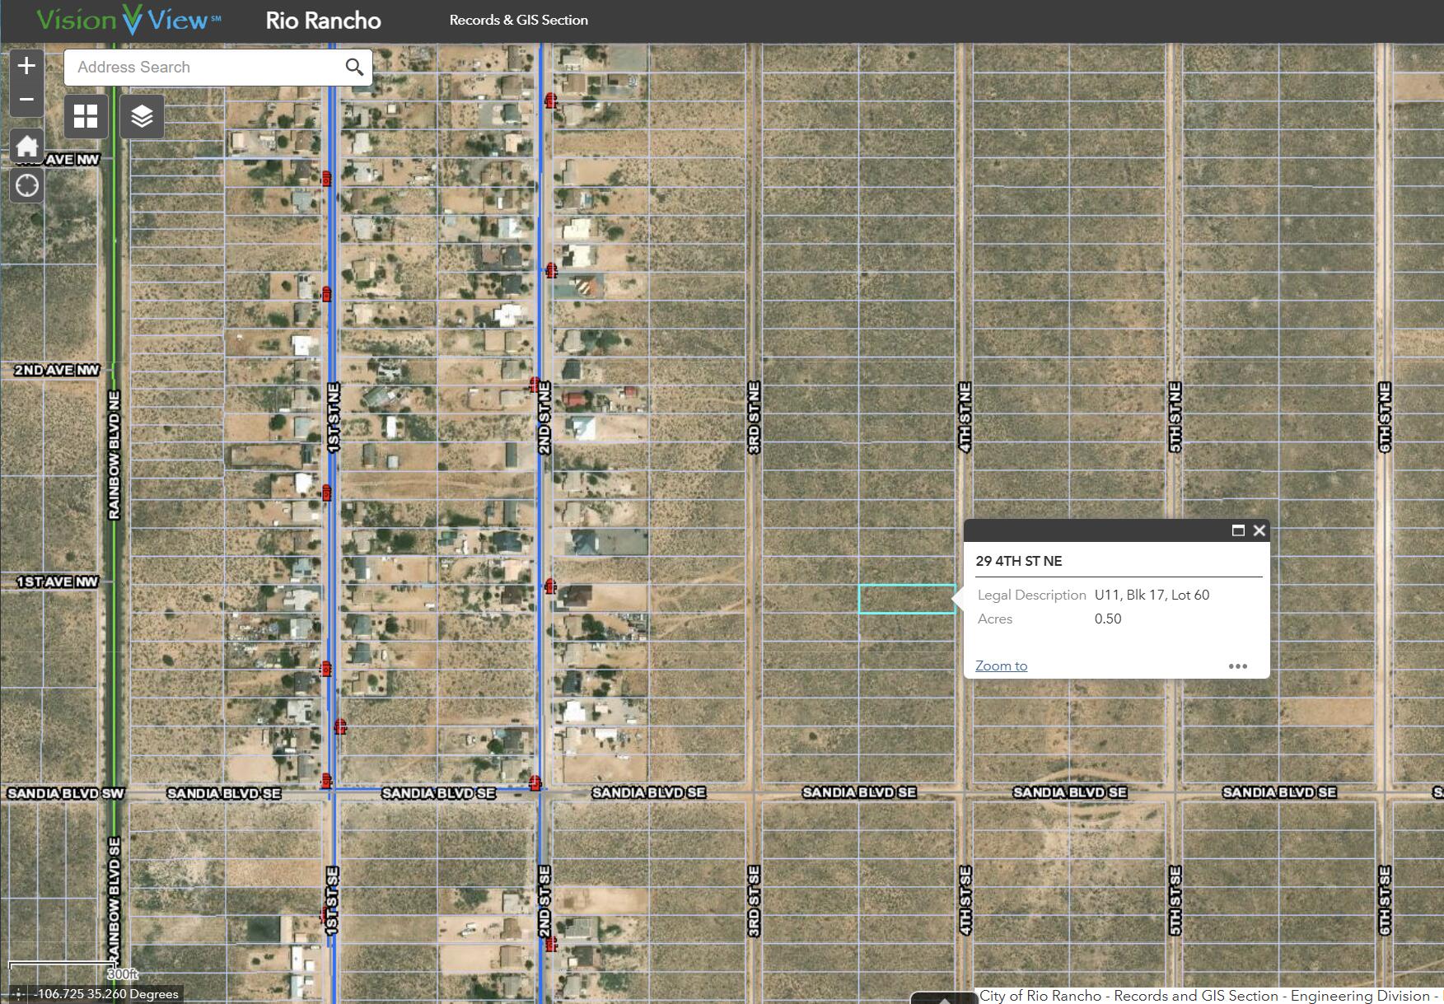Return to the default home extent
1444x1004 pixels.
pos(26,147)
